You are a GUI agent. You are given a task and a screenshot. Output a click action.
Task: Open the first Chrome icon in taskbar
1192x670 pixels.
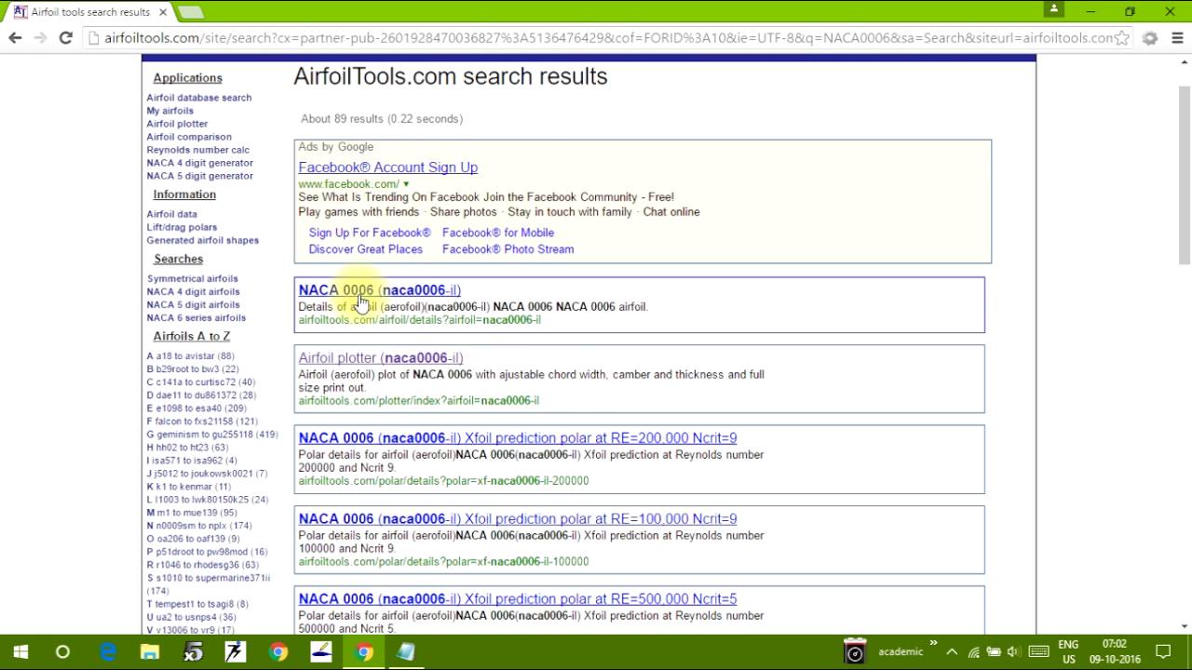tap(278, 652)
